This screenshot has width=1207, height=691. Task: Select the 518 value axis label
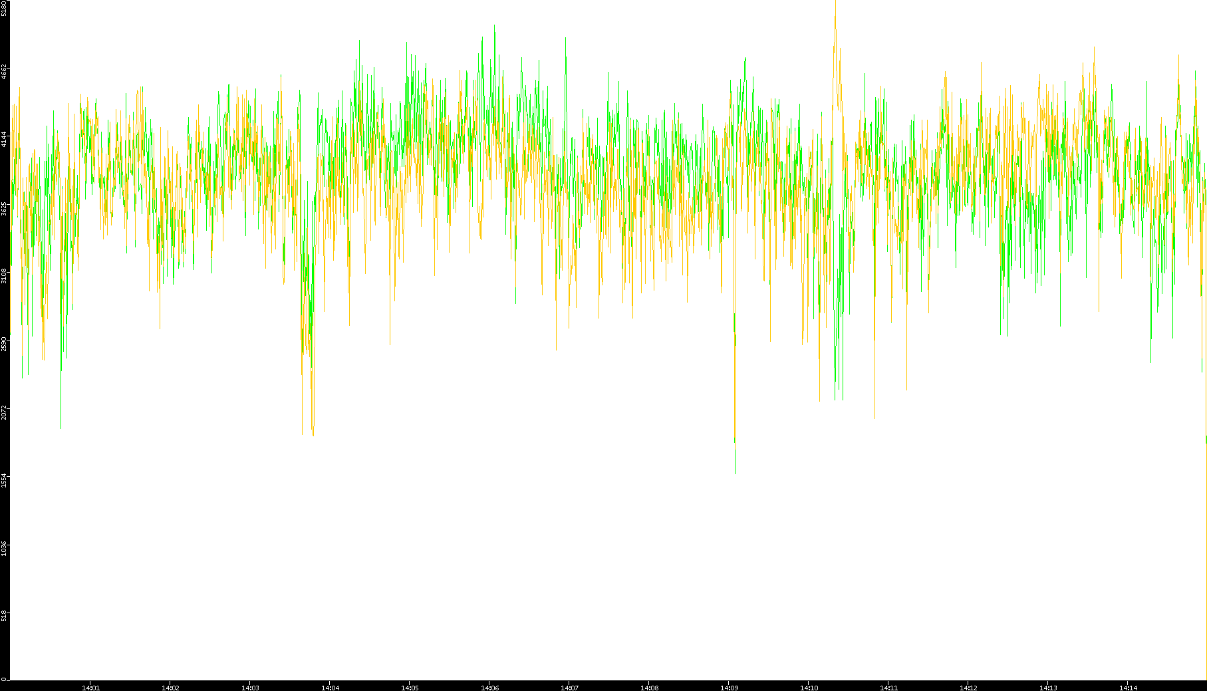click(4, 616)
